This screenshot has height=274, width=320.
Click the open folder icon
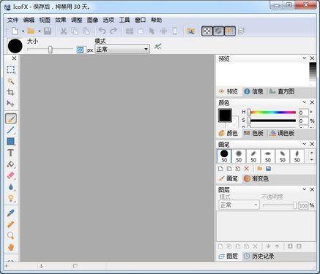(31, 31)
